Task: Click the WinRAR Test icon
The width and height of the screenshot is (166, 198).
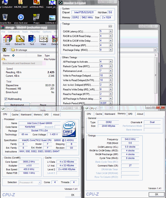Action: coord(32,40)
